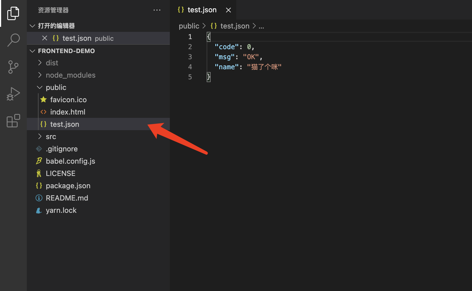Expand the src folder

98,137
